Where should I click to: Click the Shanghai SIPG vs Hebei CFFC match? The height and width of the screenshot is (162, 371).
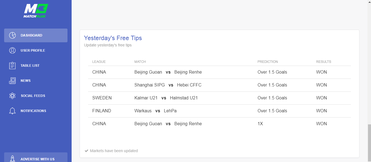[168, 85]
